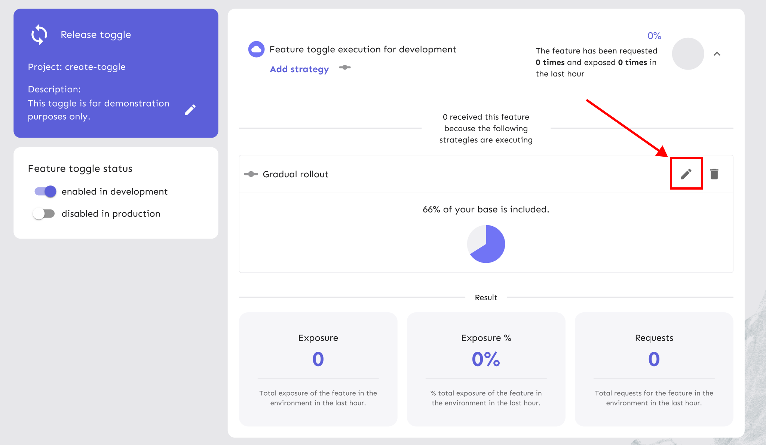The height and width of the screenshot is (445, 766).
Task: Click the 0% metric at top
Action: [654, 36]
